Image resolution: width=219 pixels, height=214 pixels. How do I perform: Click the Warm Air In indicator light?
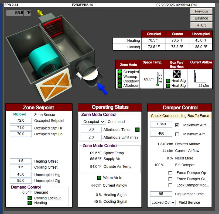(99, 178)
